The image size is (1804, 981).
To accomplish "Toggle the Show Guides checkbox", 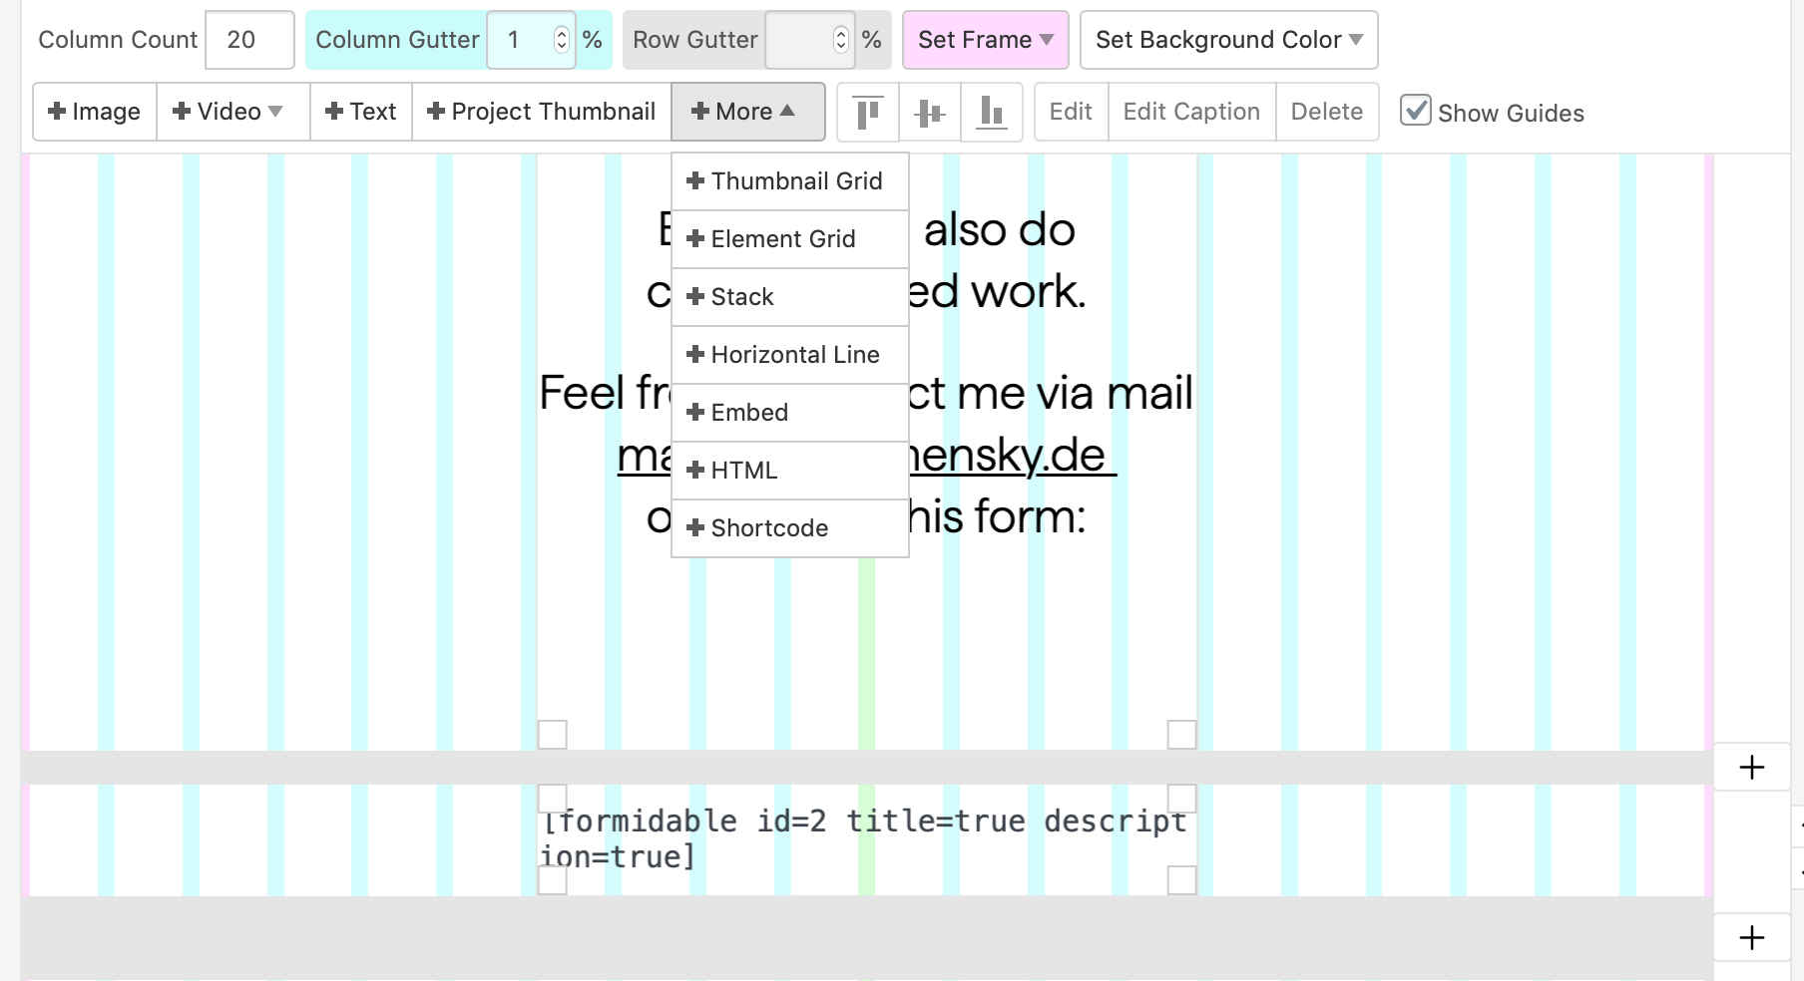I will coord(1415,111).
